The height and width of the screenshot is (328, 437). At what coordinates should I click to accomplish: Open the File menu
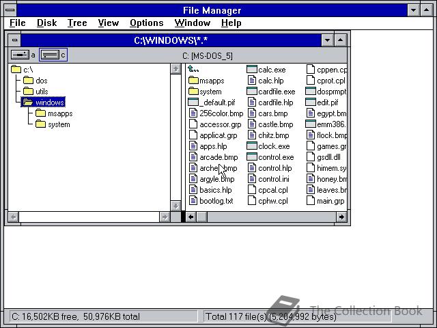tap(17, 23)
